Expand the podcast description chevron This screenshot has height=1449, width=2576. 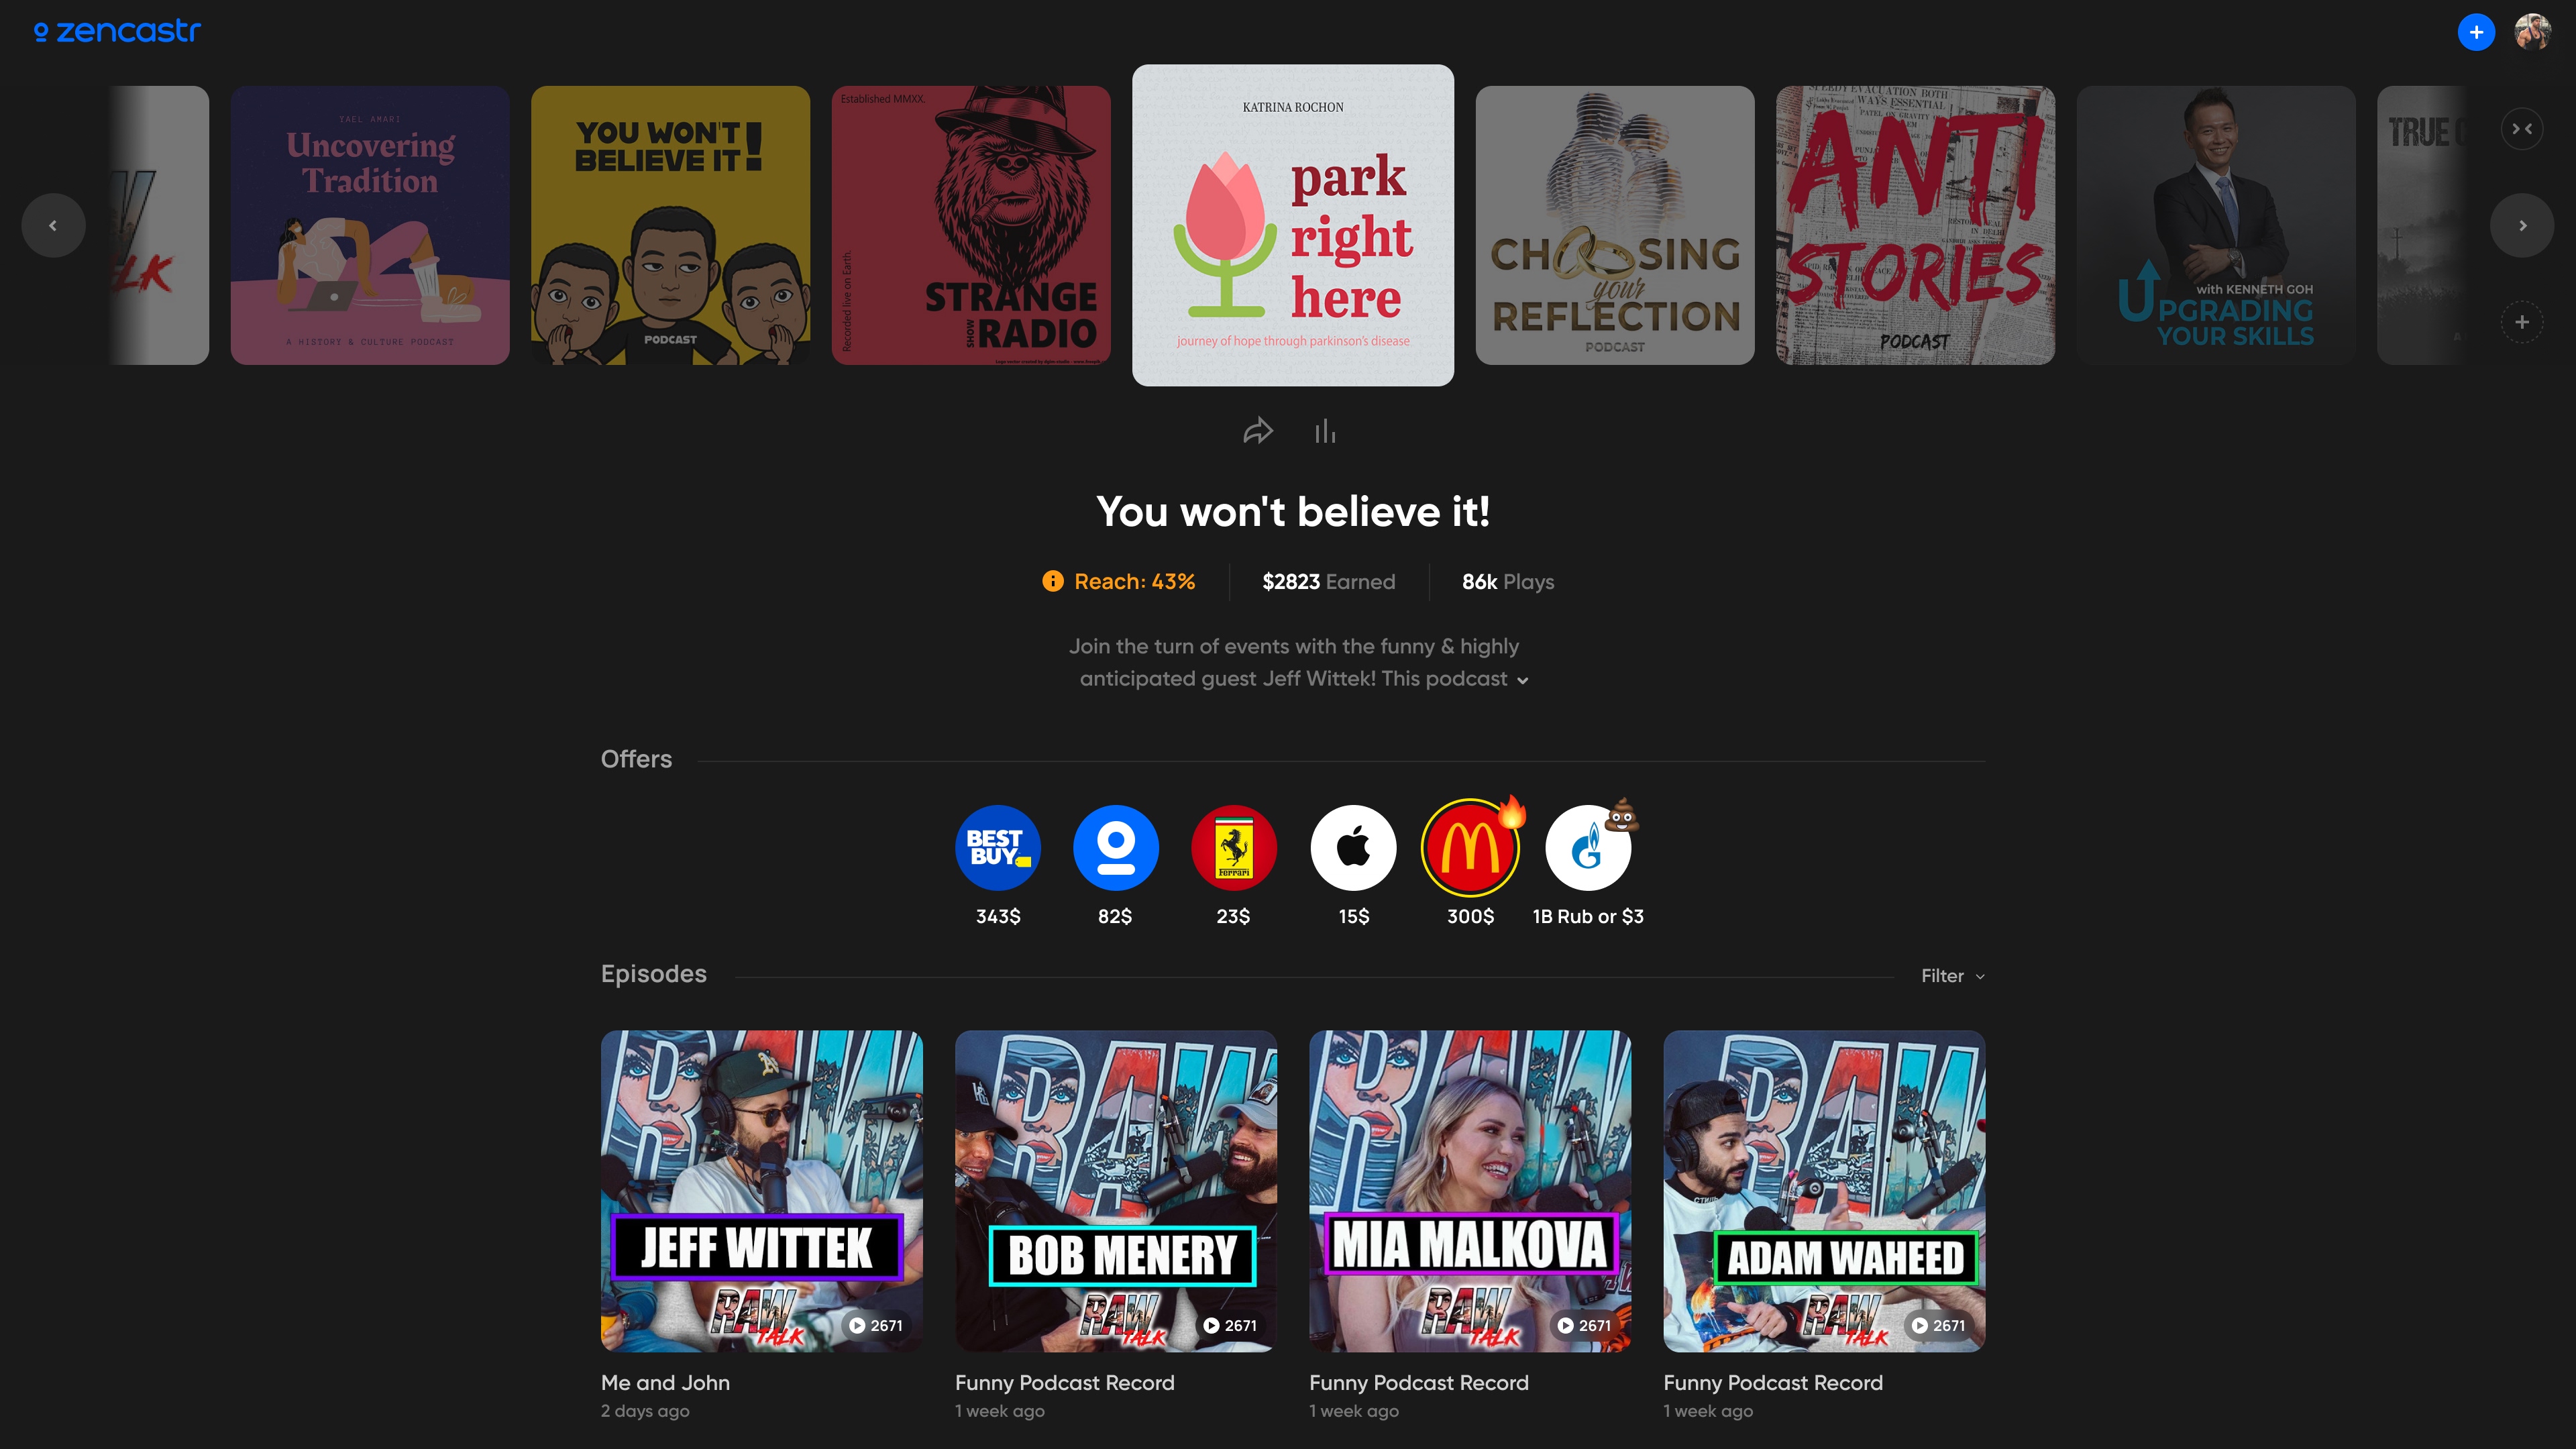point(1522,681)
